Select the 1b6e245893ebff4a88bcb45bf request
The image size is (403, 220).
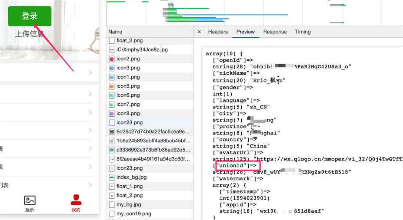point(150,141)
